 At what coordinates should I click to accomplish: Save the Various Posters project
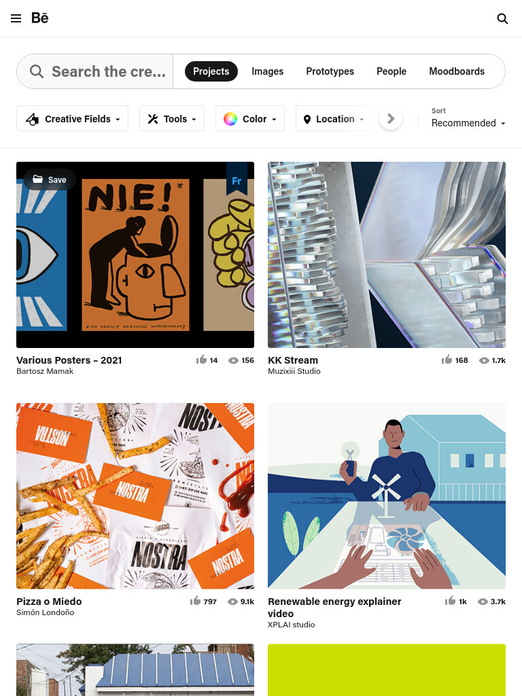coord(50,179)
